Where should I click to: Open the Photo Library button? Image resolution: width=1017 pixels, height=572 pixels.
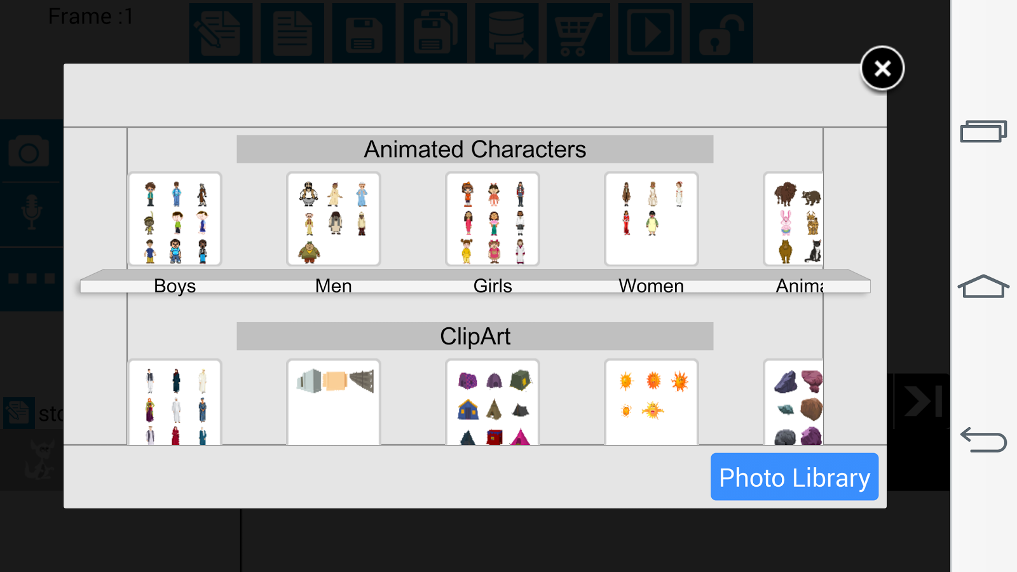(795, 477)
